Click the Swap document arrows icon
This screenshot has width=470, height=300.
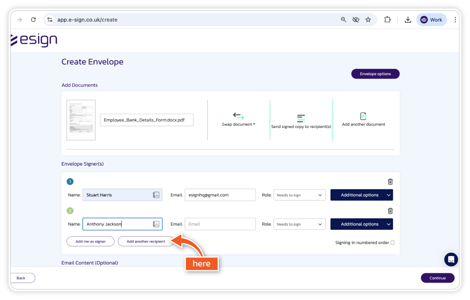pos(238,116)
